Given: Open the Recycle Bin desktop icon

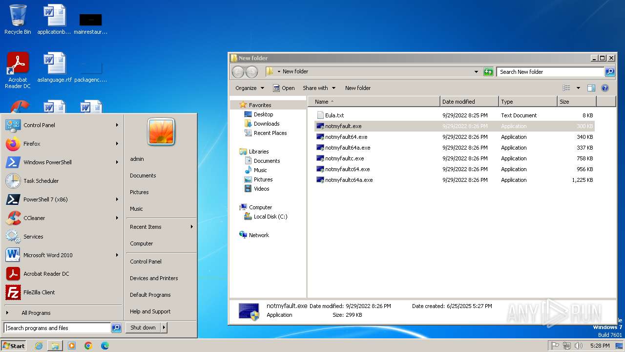Looking at the screenshot, I should (x=18, y=20).
